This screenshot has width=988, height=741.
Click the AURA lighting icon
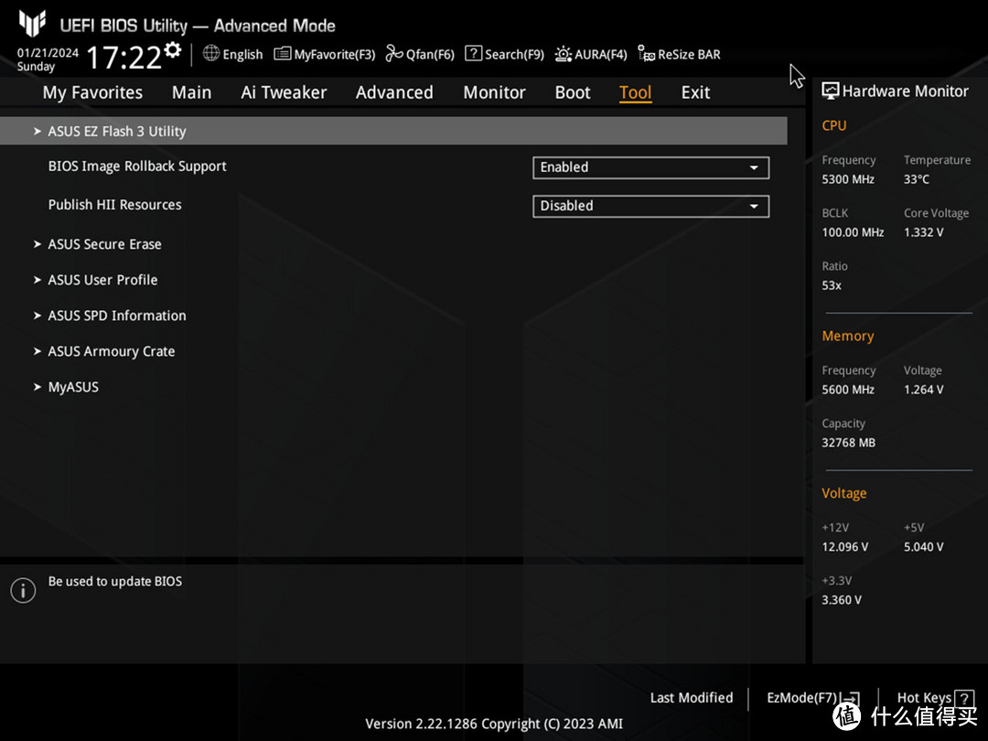[564, 54]
